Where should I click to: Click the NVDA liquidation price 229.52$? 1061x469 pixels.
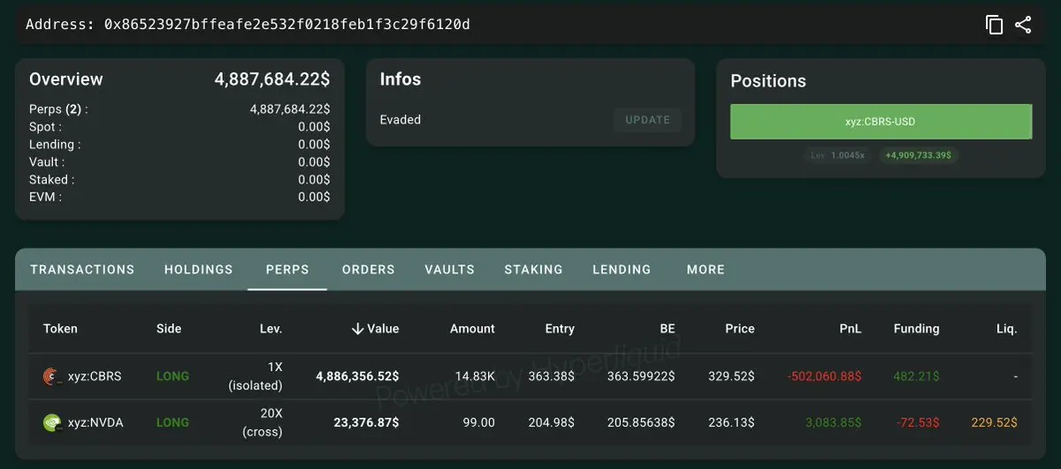(x=995, y=423)
